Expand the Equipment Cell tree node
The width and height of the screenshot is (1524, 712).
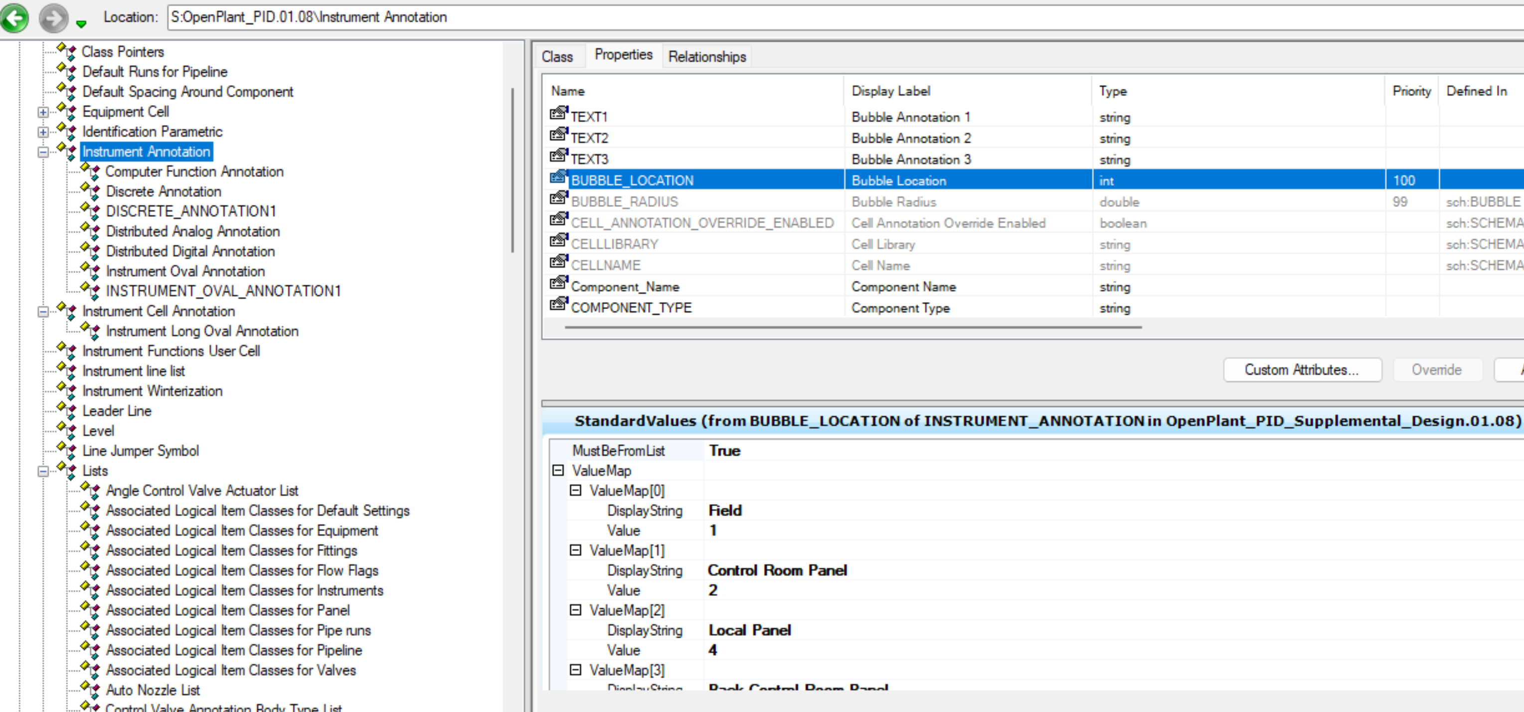43,112
